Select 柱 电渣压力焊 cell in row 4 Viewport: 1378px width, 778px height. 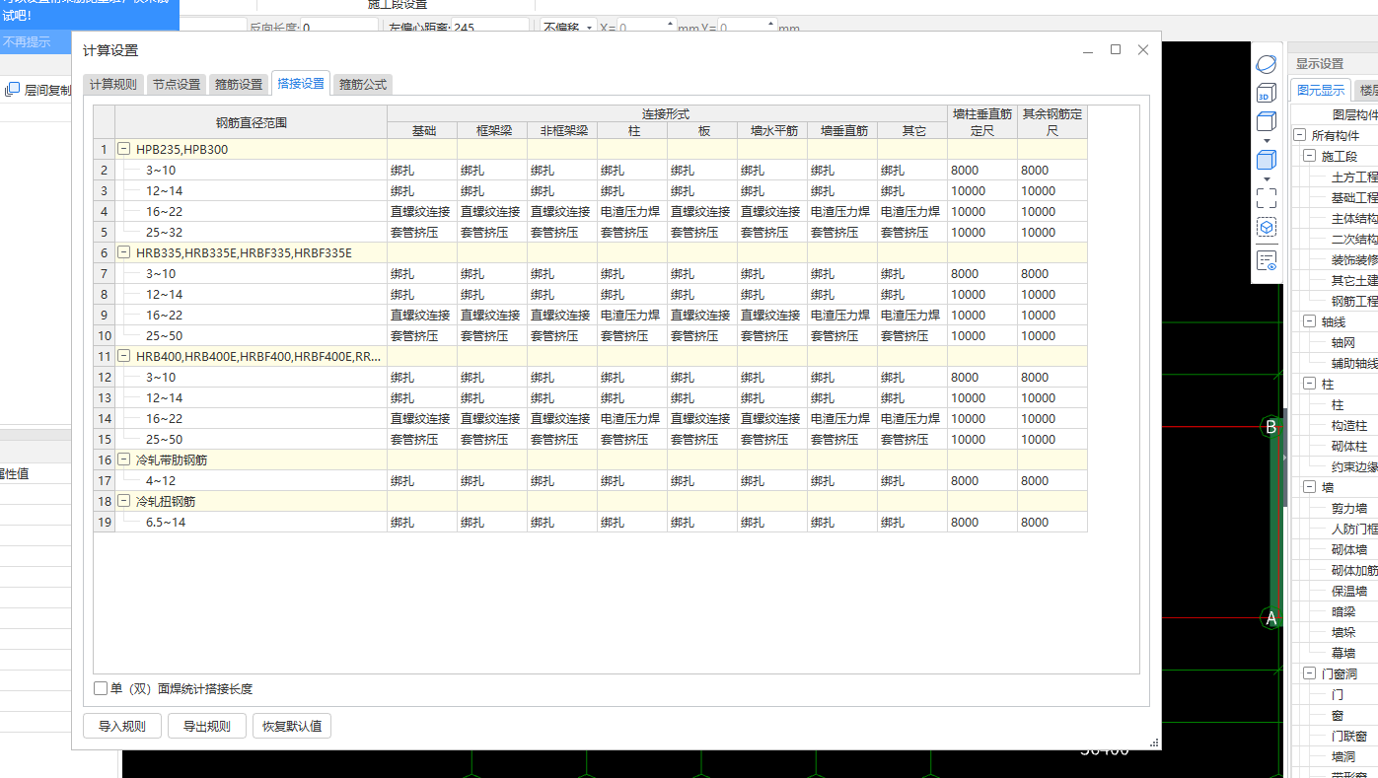[x=631, y=212]
